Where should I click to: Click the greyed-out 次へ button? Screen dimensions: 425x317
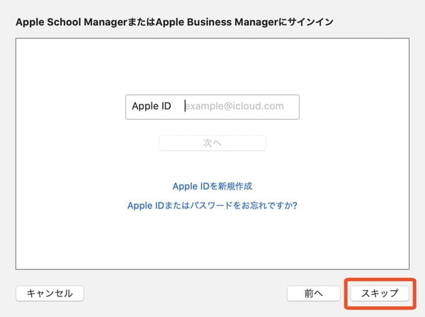coord(212,143)
